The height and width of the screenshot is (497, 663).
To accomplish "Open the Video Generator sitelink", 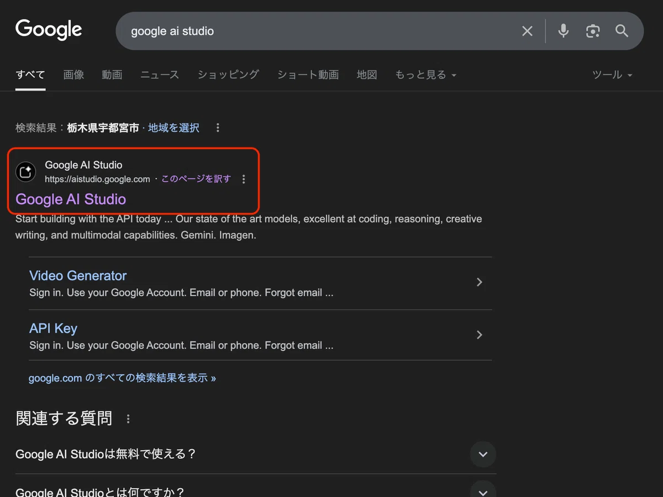I will 78,276.
